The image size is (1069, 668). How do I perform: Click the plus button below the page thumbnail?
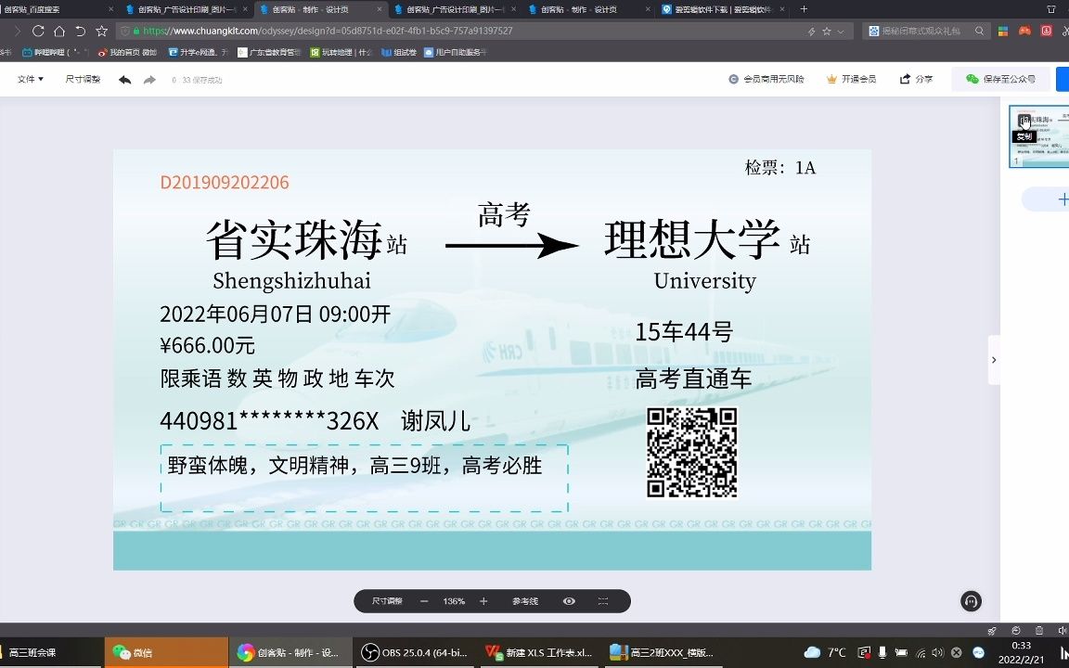pyautogui.click(x=1063, y=199)
